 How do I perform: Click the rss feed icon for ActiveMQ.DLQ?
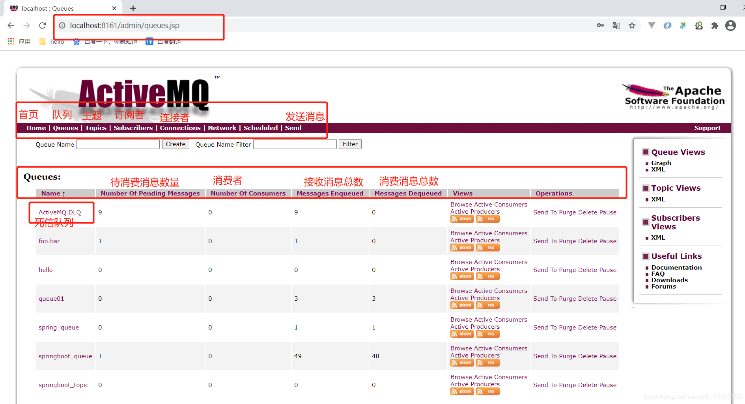click(x=487, y=219)
